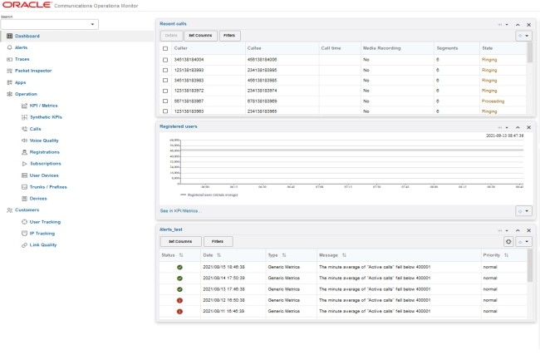540x360 pixels.
Task: Click the Link Quality chain icon
Action: [24, 245]
